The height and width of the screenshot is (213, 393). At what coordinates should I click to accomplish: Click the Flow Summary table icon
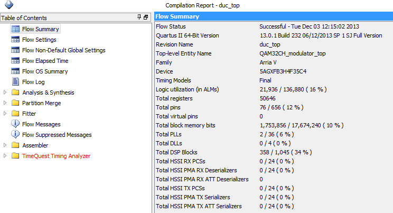[x=15, y=29]
